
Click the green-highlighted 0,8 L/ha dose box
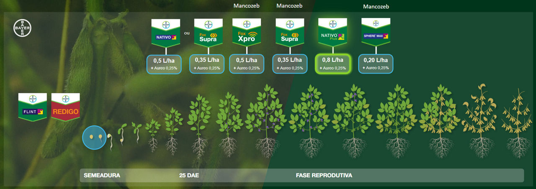pos(332,64)
